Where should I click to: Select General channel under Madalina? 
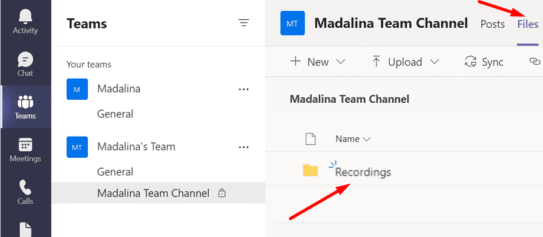[x=115, y=114]
